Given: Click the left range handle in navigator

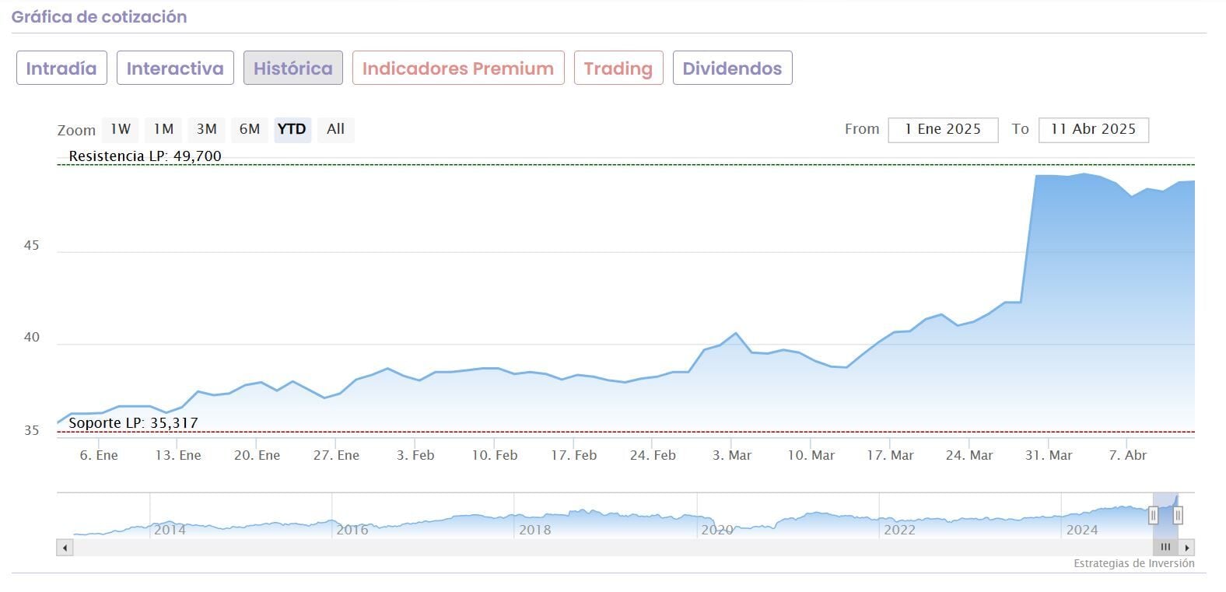Looking at the screenshot, I should (1154, 514).
